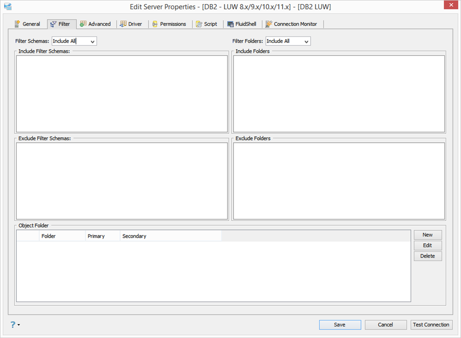This screenshot has width=461, height=338.
Task: Open the help menu arrow beside question mark
Action: pyautogui.click(x=19, y=325)
